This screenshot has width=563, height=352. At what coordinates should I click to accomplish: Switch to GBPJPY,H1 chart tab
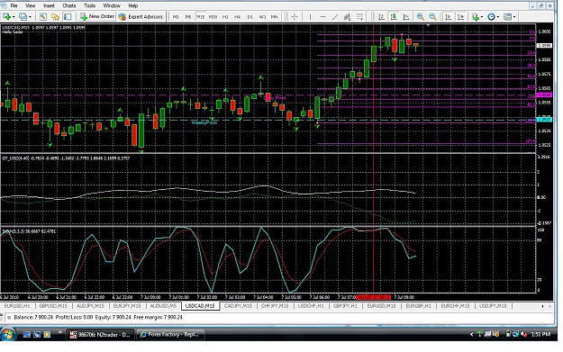345,306
